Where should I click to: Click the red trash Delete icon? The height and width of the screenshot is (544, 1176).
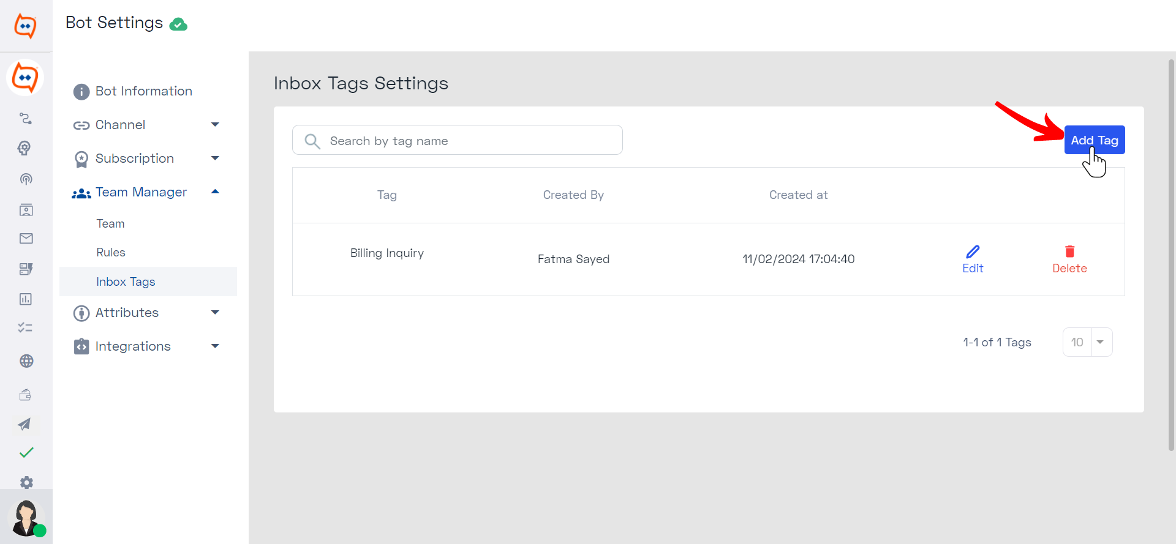tap(1069, 252)
